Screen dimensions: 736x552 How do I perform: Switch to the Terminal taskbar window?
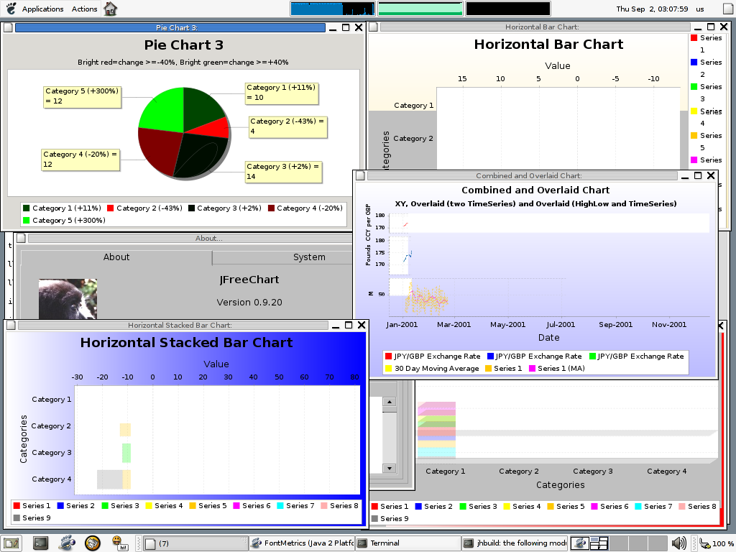(x=408, y=543)
